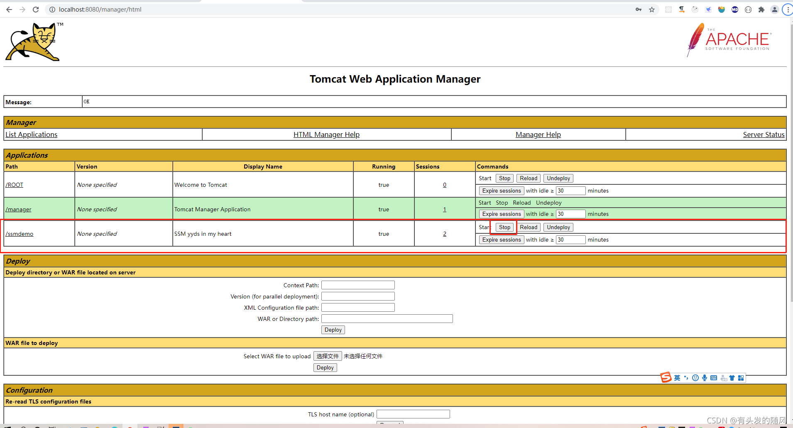Open the /manager application path link
The width and height of the screenshot is (793, 428).
coord(18,209)
